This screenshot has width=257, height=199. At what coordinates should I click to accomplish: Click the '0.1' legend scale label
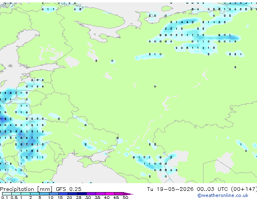coord(4,197)
